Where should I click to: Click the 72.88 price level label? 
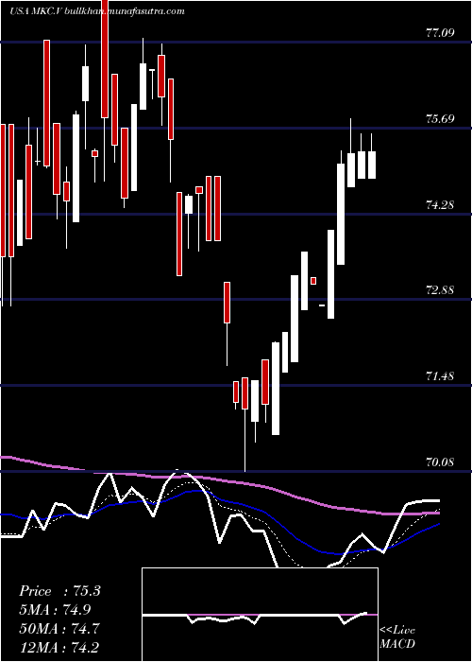[440, 290]
